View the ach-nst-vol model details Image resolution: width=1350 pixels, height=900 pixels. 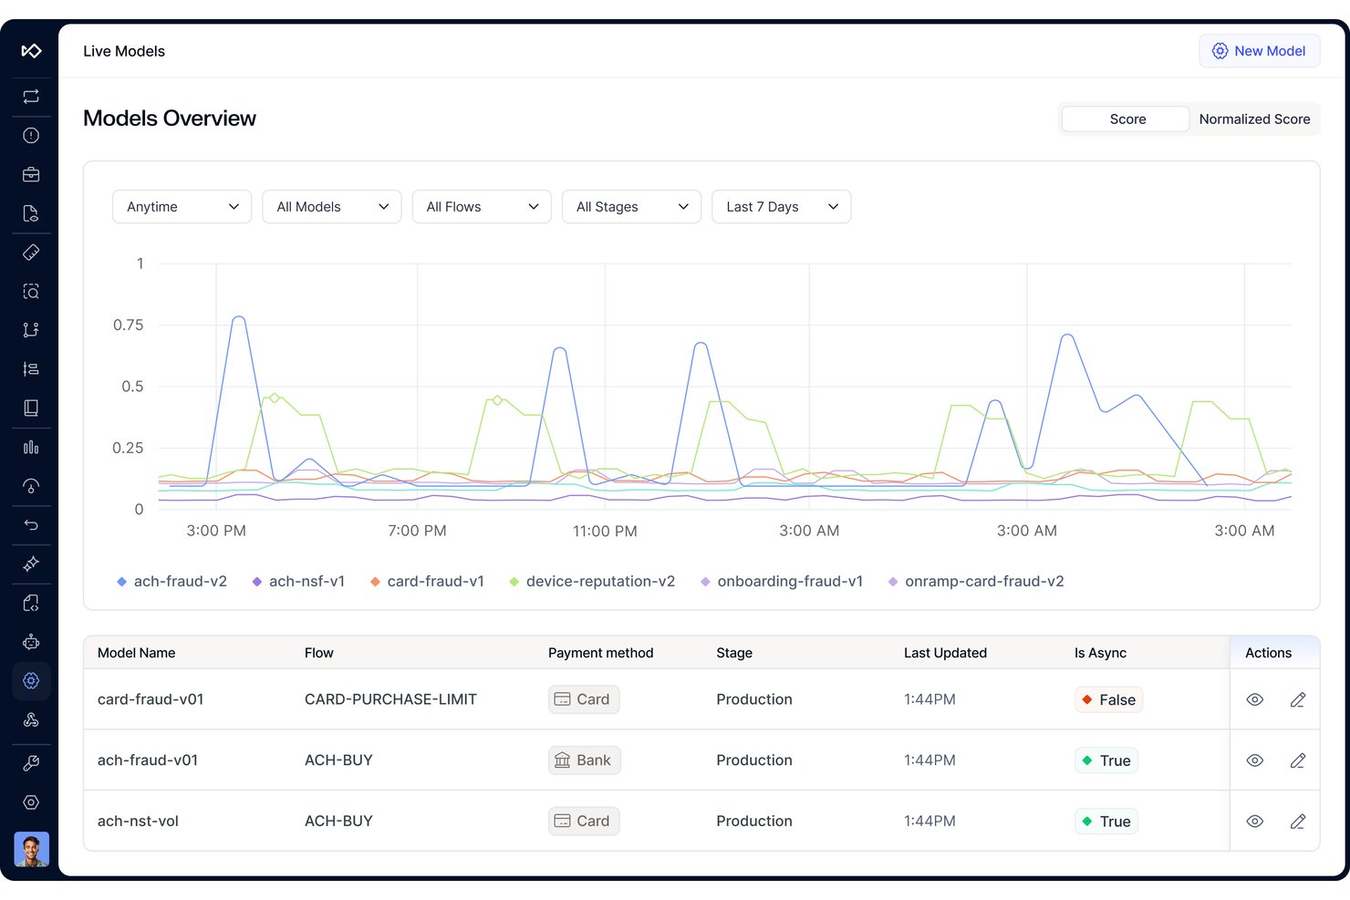(1255, 822)
